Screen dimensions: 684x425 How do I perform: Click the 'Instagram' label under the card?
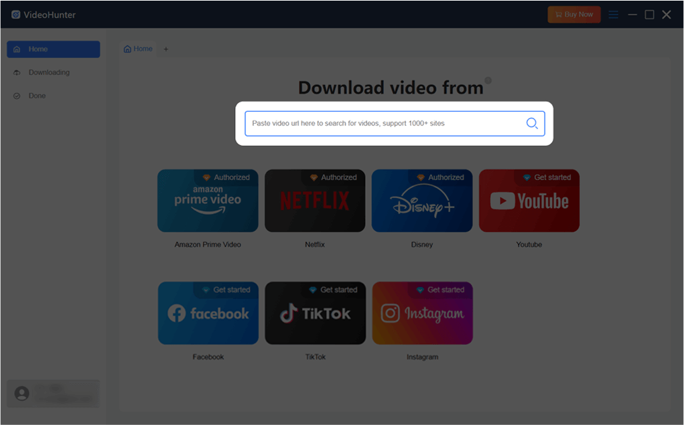(x=422, y=357)
